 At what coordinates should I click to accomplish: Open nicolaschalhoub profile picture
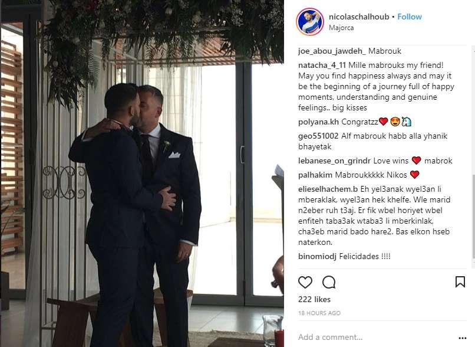pyautogui.click(x=310, y=21)
